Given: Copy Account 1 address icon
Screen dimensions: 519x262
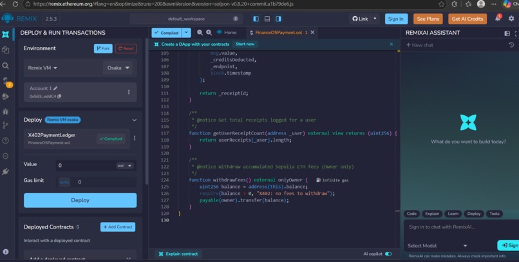Looking at the screenshot, I should click(59, 97).
